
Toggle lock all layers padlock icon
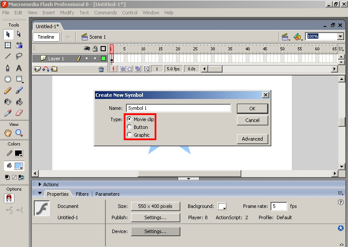[95, 49]
